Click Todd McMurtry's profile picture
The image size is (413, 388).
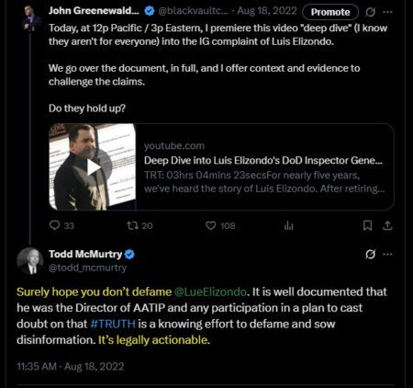[x=29, y=261]
